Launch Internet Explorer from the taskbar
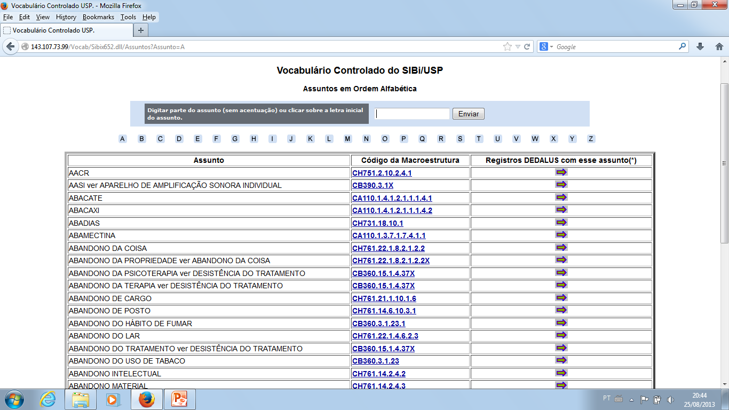This screenshot has width=729, height=410. coord(48,399)
